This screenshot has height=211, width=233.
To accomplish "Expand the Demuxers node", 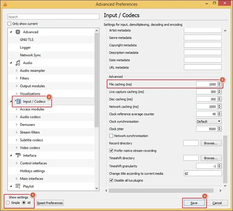I will [17, 125].
